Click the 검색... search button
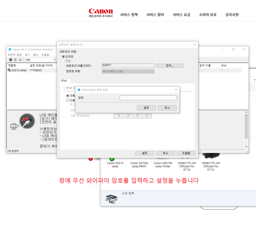Viewport: 256px width, 226px height. (x=170, y=66)
